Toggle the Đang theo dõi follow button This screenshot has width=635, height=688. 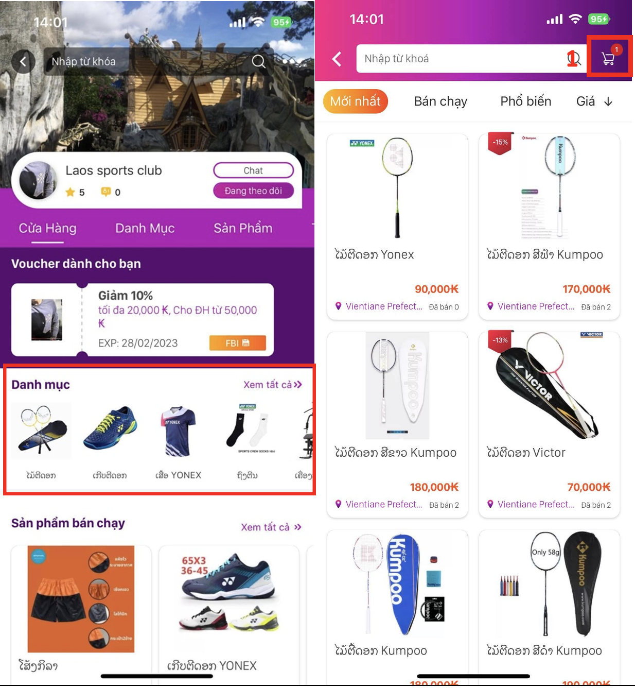253,191
